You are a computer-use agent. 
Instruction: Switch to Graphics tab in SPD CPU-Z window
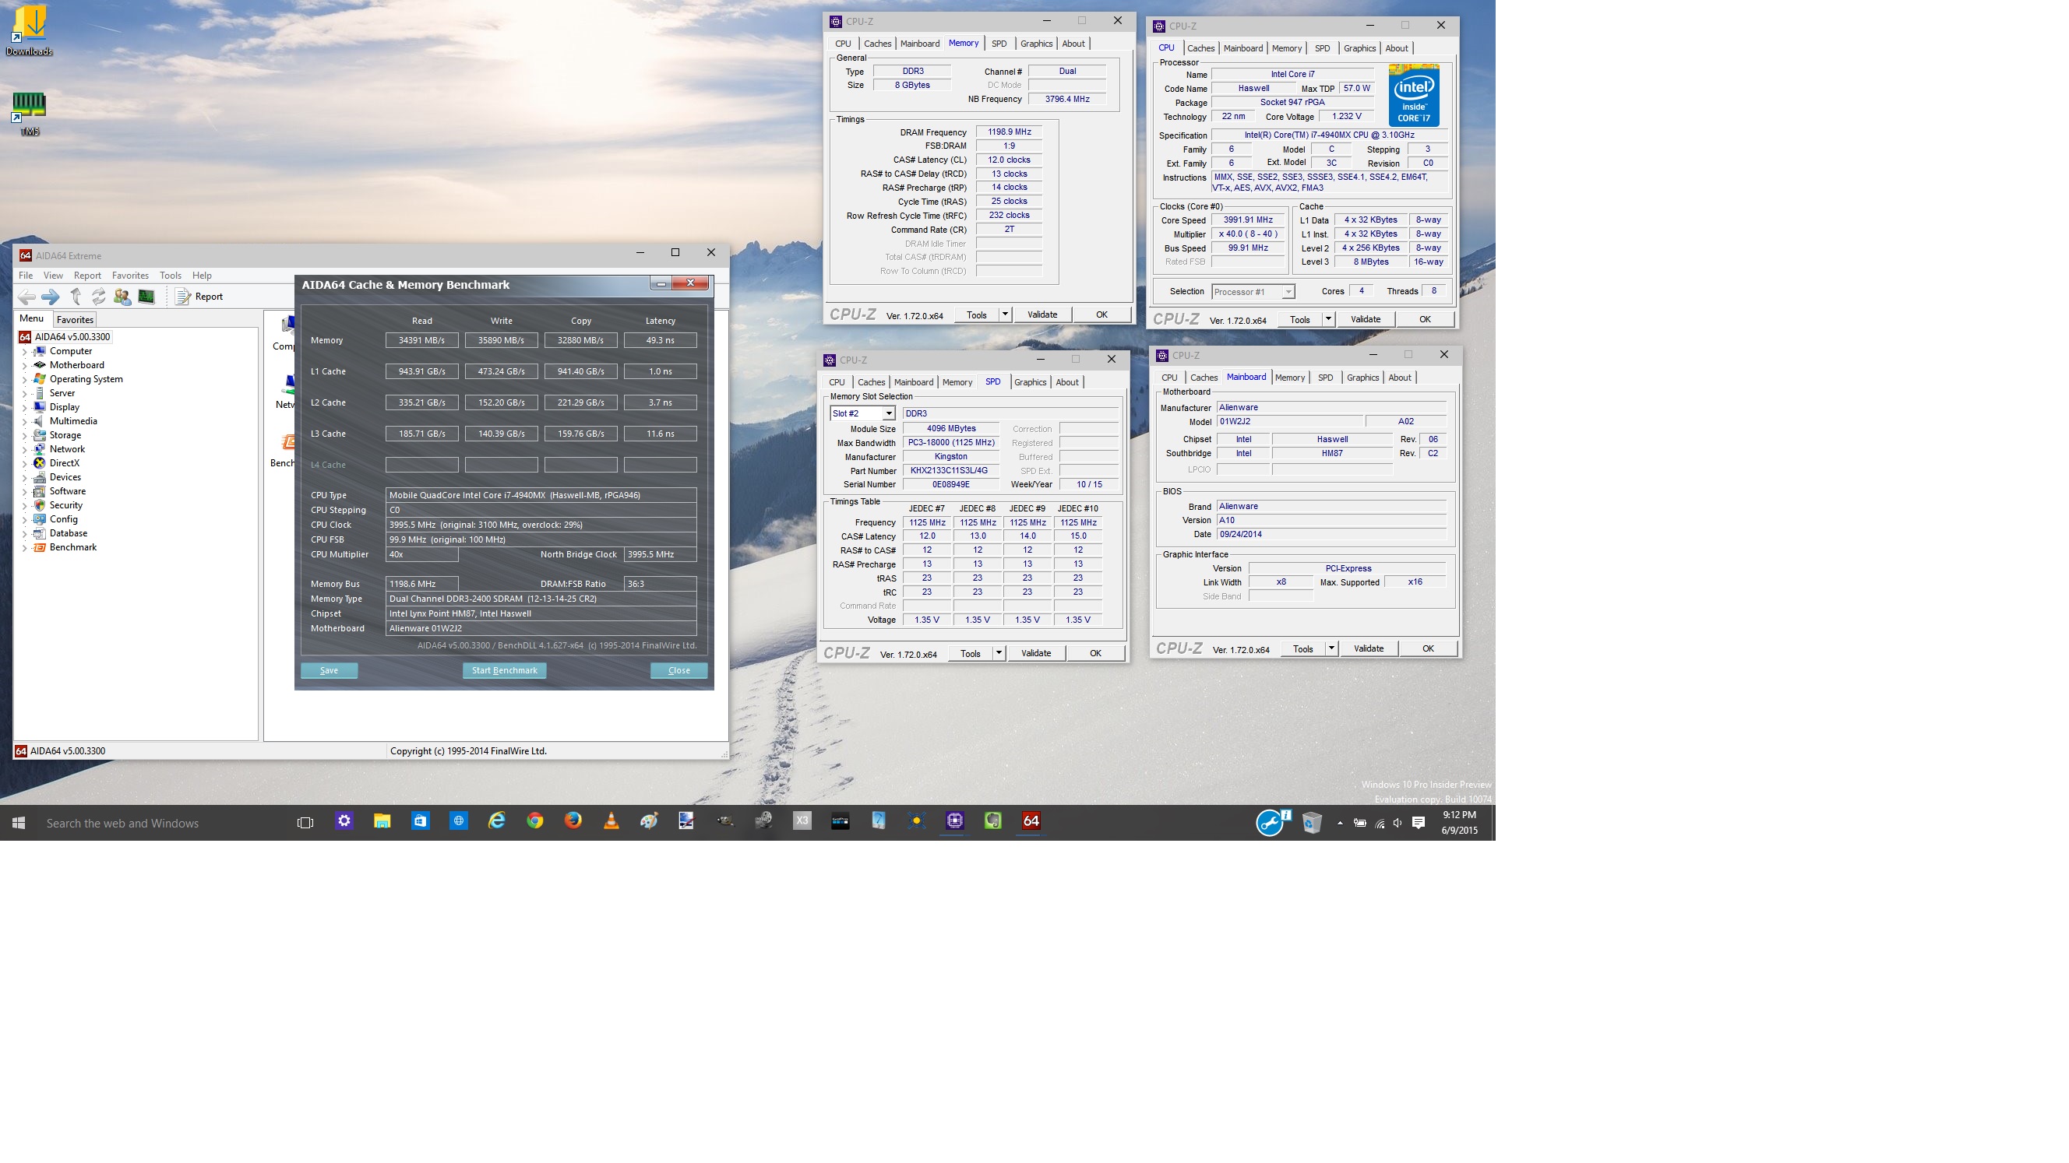(1030, 382)
